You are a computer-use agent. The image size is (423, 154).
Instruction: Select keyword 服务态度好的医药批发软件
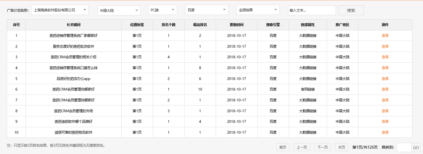(74, 46)
